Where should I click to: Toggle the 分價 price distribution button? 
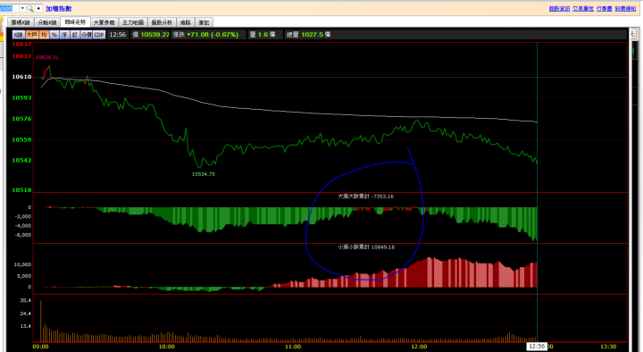click(87, 35)
